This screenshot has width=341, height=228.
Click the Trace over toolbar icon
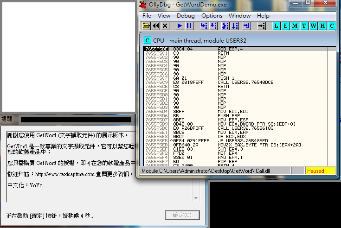235,26
